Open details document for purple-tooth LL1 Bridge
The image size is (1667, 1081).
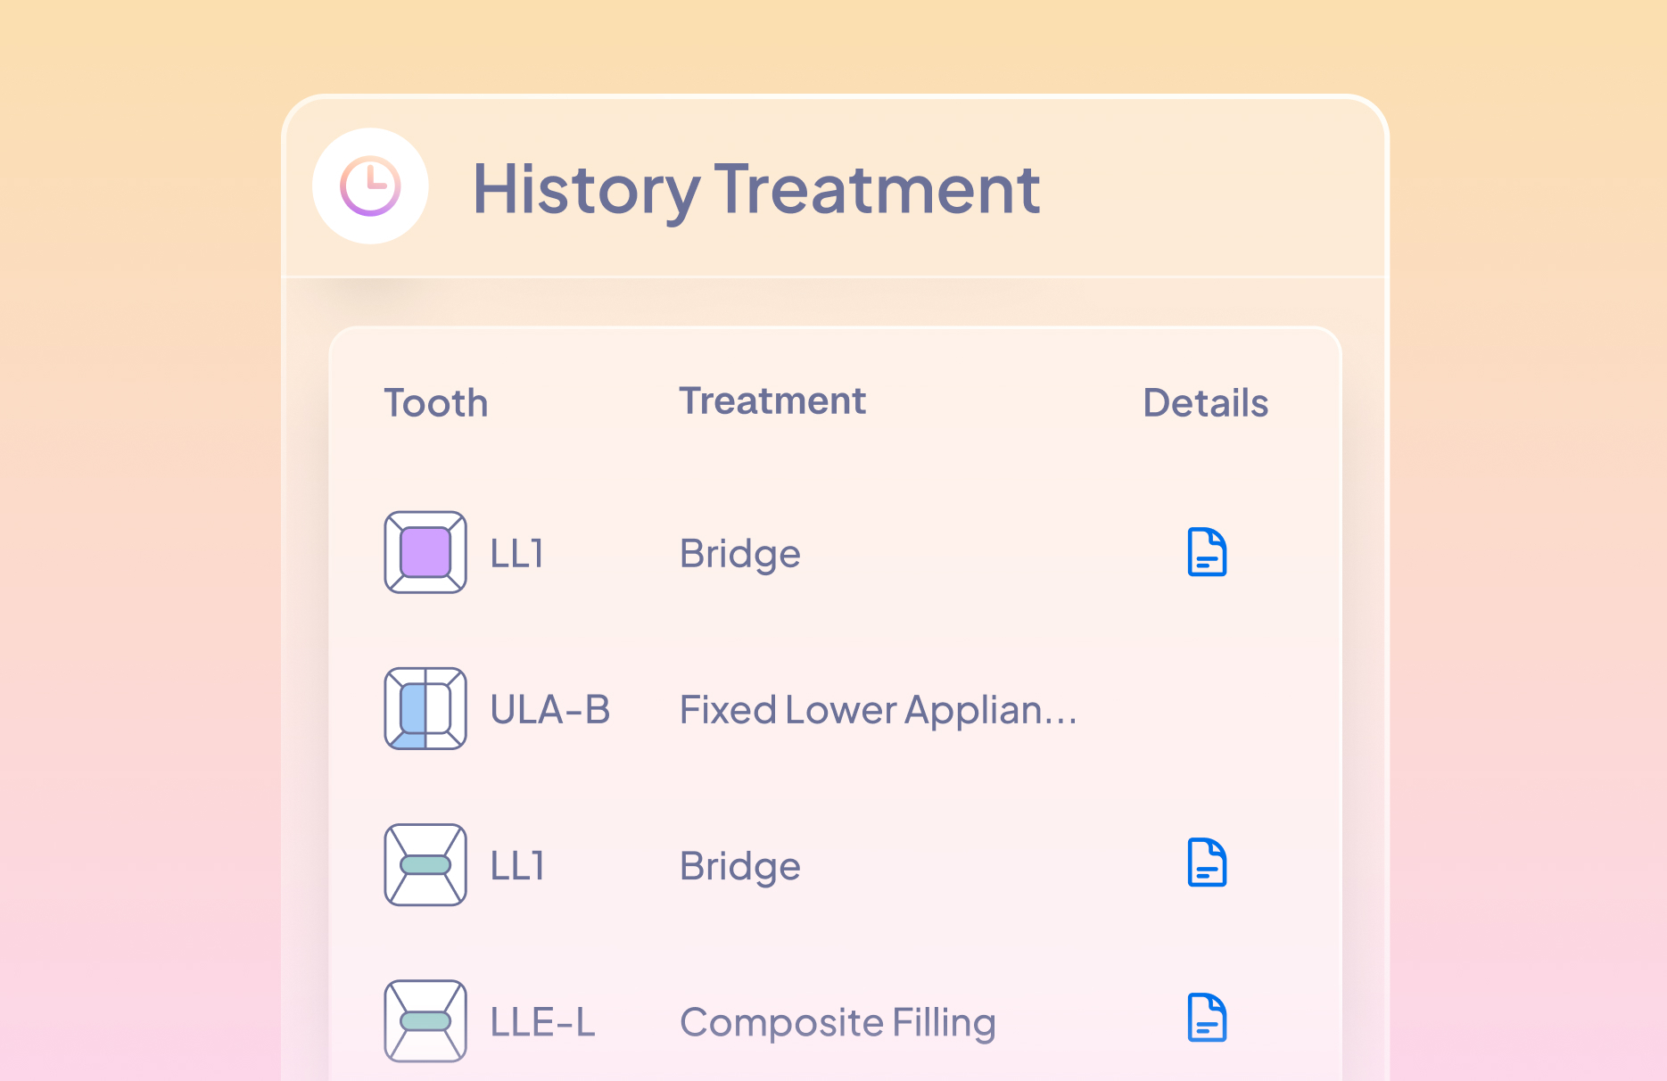tap(1207, 552)
